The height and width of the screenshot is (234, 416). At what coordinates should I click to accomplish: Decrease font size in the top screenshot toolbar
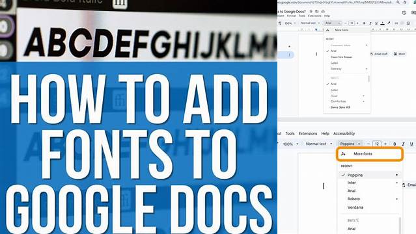click(346, 23)
